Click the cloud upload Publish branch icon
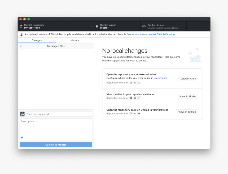The height and width of the screenshot is (174, 228). pos(144,26)
